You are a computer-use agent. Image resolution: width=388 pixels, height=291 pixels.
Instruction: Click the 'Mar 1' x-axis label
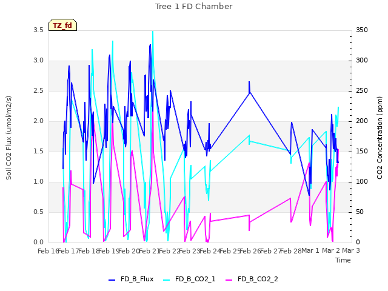click(x=310, y=250)
